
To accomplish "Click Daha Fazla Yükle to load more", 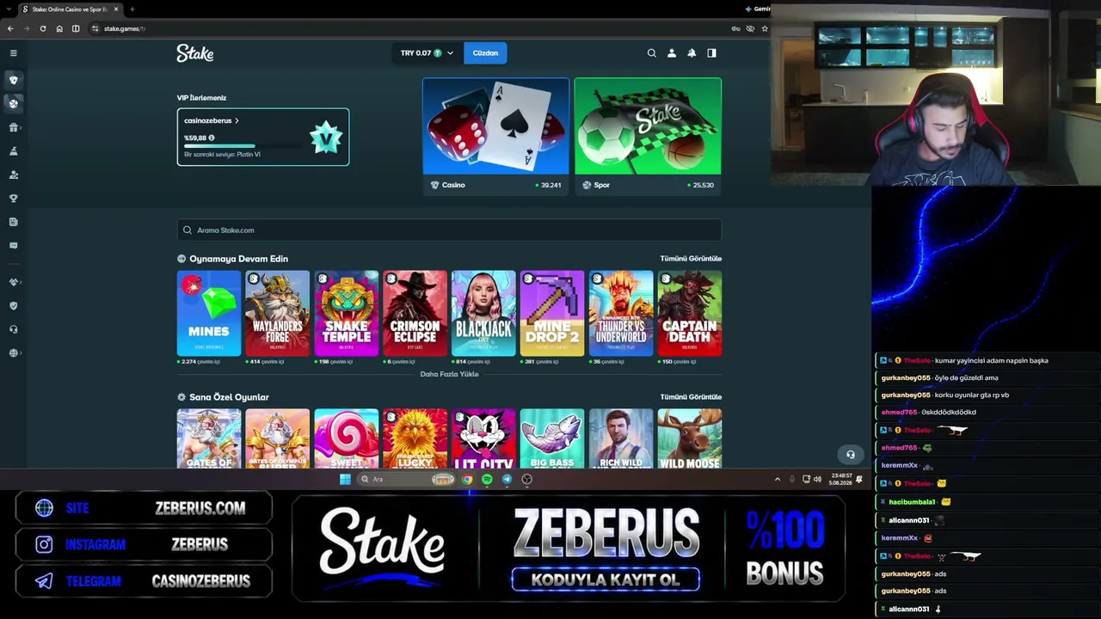I will point(449,375).
